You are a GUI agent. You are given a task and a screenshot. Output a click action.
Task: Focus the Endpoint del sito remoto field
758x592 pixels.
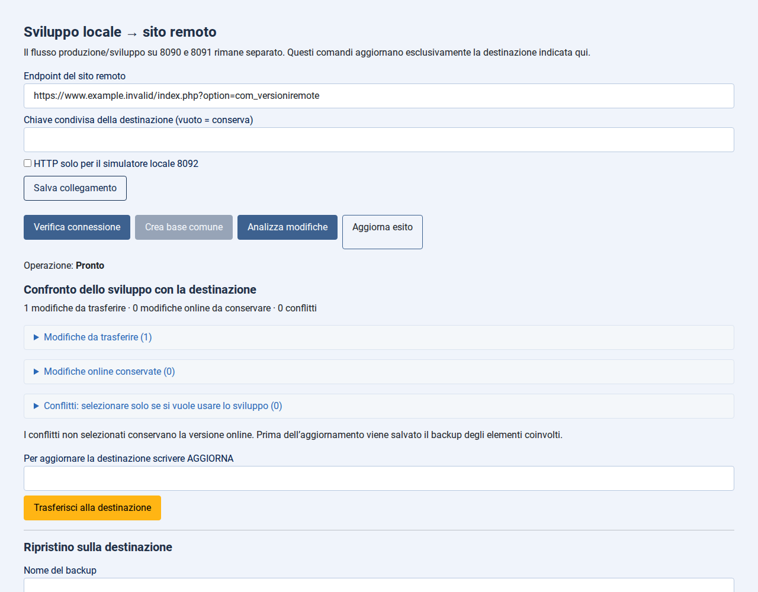[x=379, y=96]
